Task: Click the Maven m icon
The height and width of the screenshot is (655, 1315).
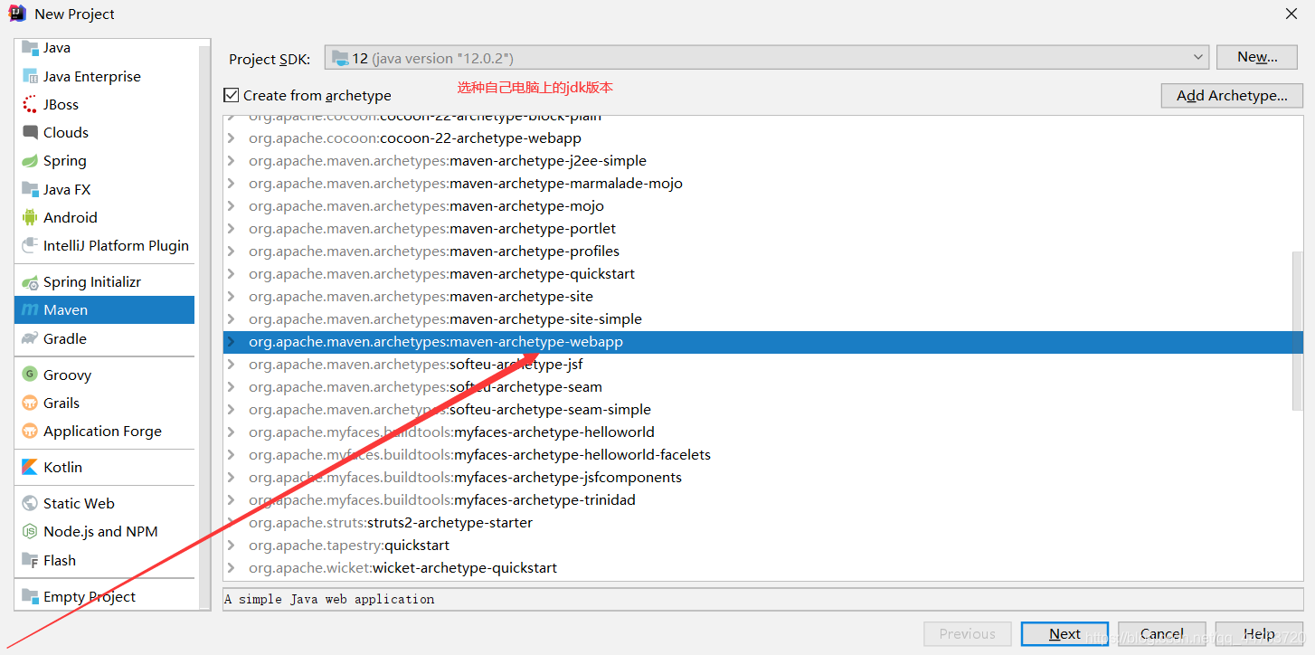Action: (30, 310)
